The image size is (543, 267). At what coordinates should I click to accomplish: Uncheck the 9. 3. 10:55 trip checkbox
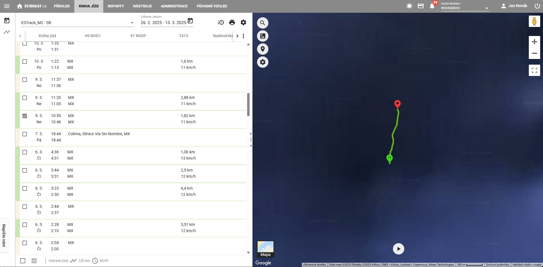point(25,116)
